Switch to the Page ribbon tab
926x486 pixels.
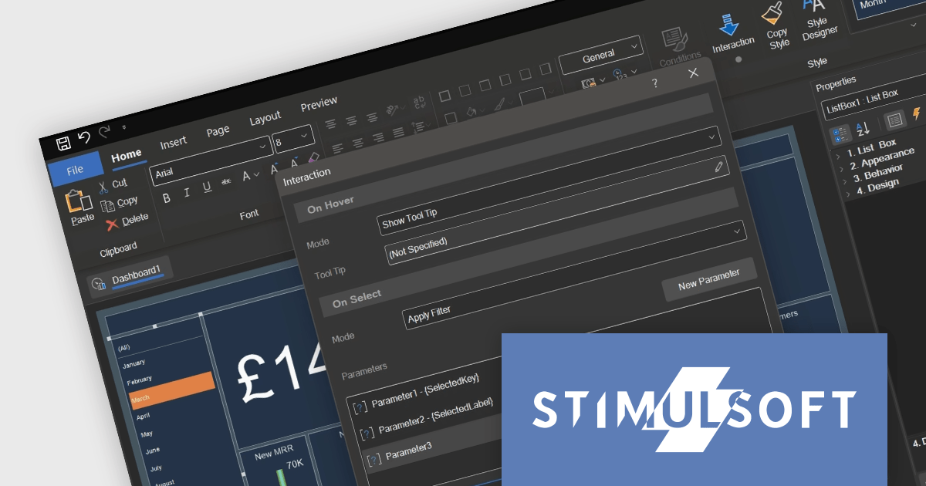(218, 130)
